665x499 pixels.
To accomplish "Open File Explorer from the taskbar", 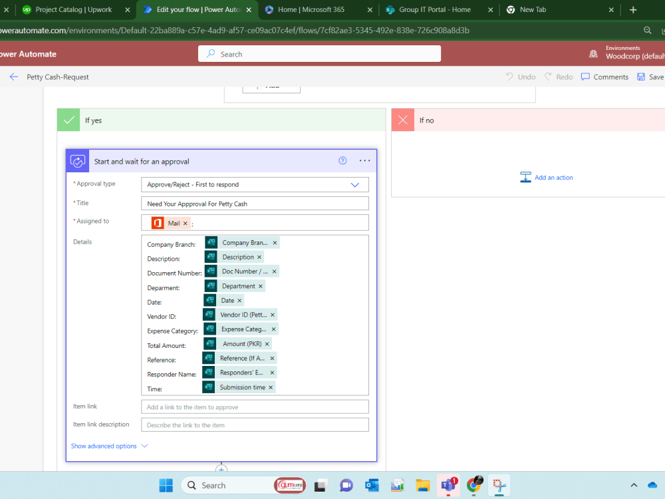I will pos(423,486).
